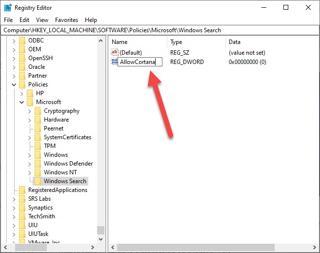The image size is (320, 253).
Task: Open the Edit menu
Action: (x=24, y=20)
